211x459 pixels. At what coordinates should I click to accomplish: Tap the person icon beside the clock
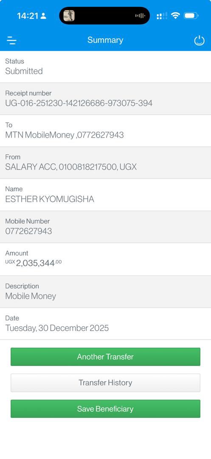click(x=43, y=16)
